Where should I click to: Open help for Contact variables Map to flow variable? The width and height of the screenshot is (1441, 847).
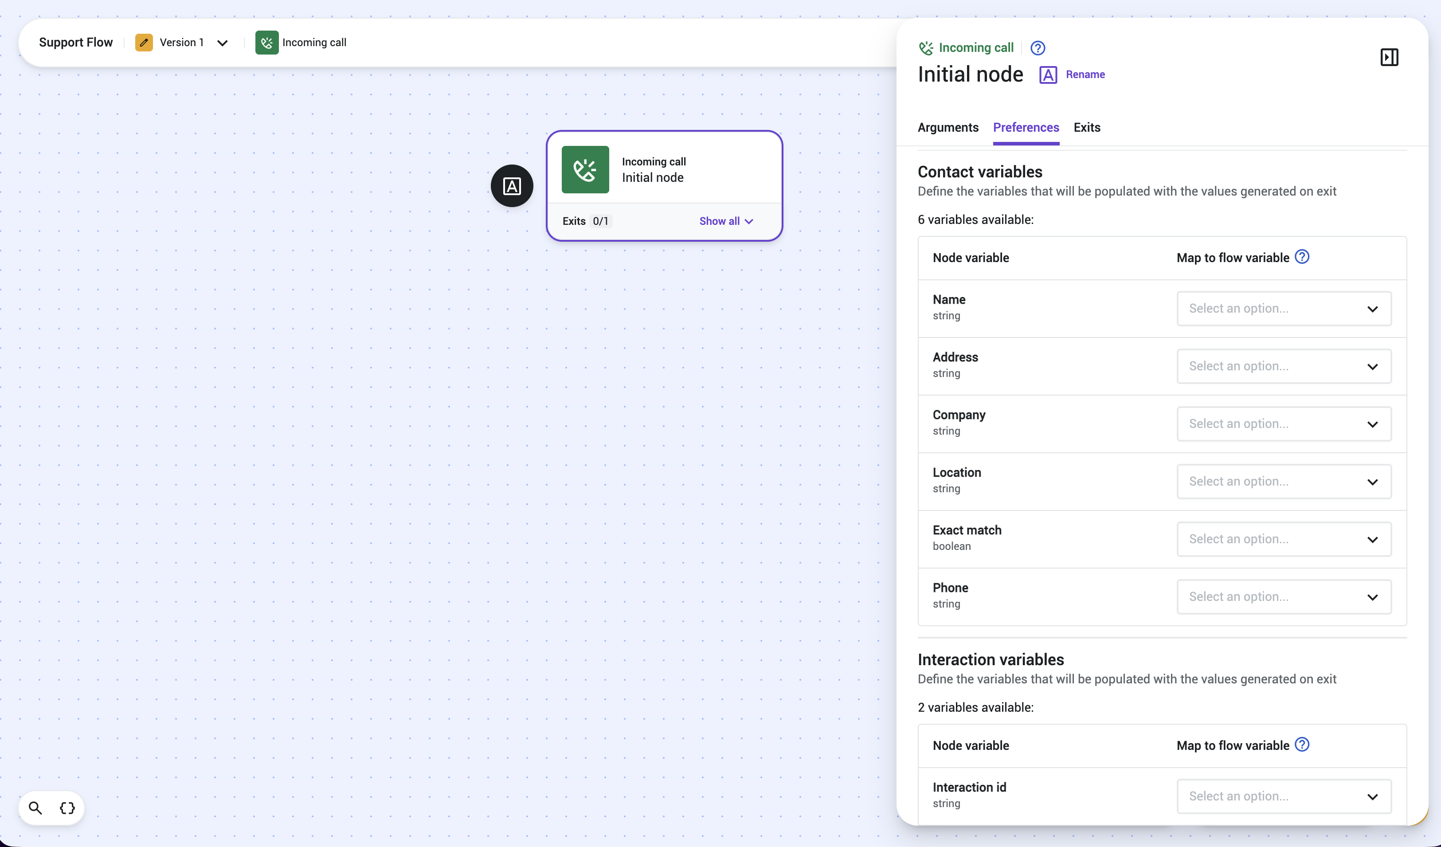1302,257
